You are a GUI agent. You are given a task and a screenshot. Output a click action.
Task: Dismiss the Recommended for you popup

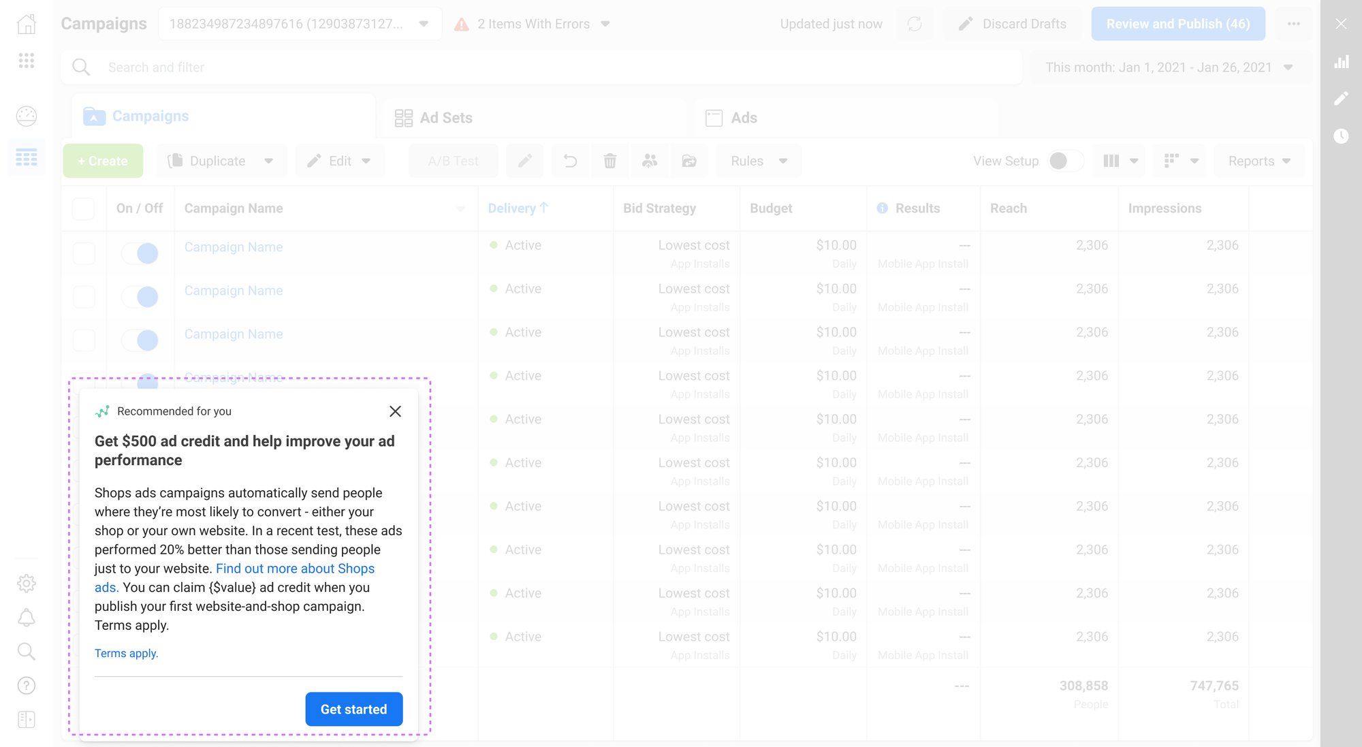point(395,411)
